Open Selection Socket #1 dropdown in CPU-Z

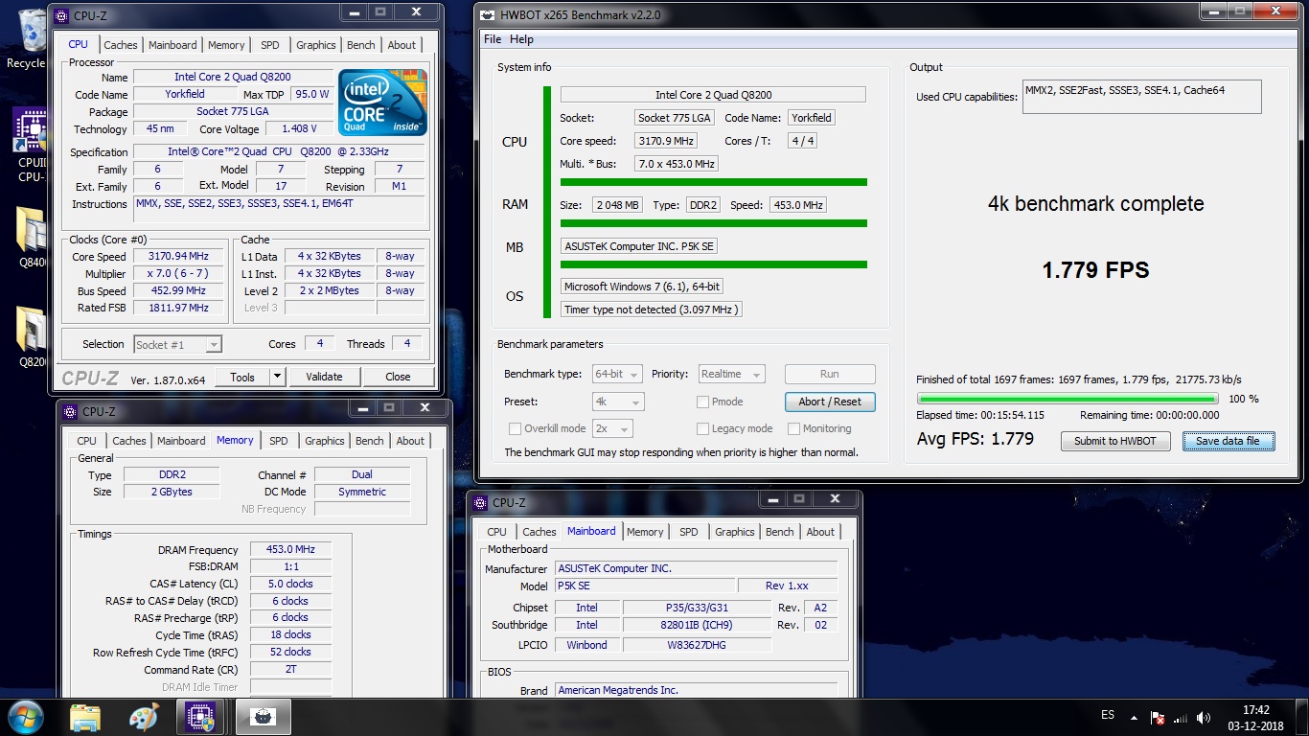coord(178,344)
